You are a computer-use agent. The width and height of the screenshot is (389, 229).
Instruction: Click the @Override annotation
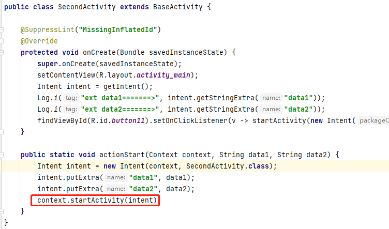tap(39, 41)
